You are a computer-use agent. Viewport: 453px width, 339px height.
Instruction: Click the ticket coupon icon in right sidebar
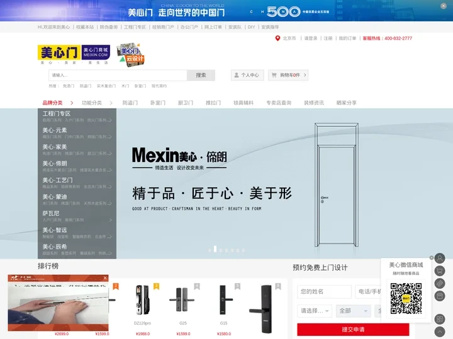point(440,283)
